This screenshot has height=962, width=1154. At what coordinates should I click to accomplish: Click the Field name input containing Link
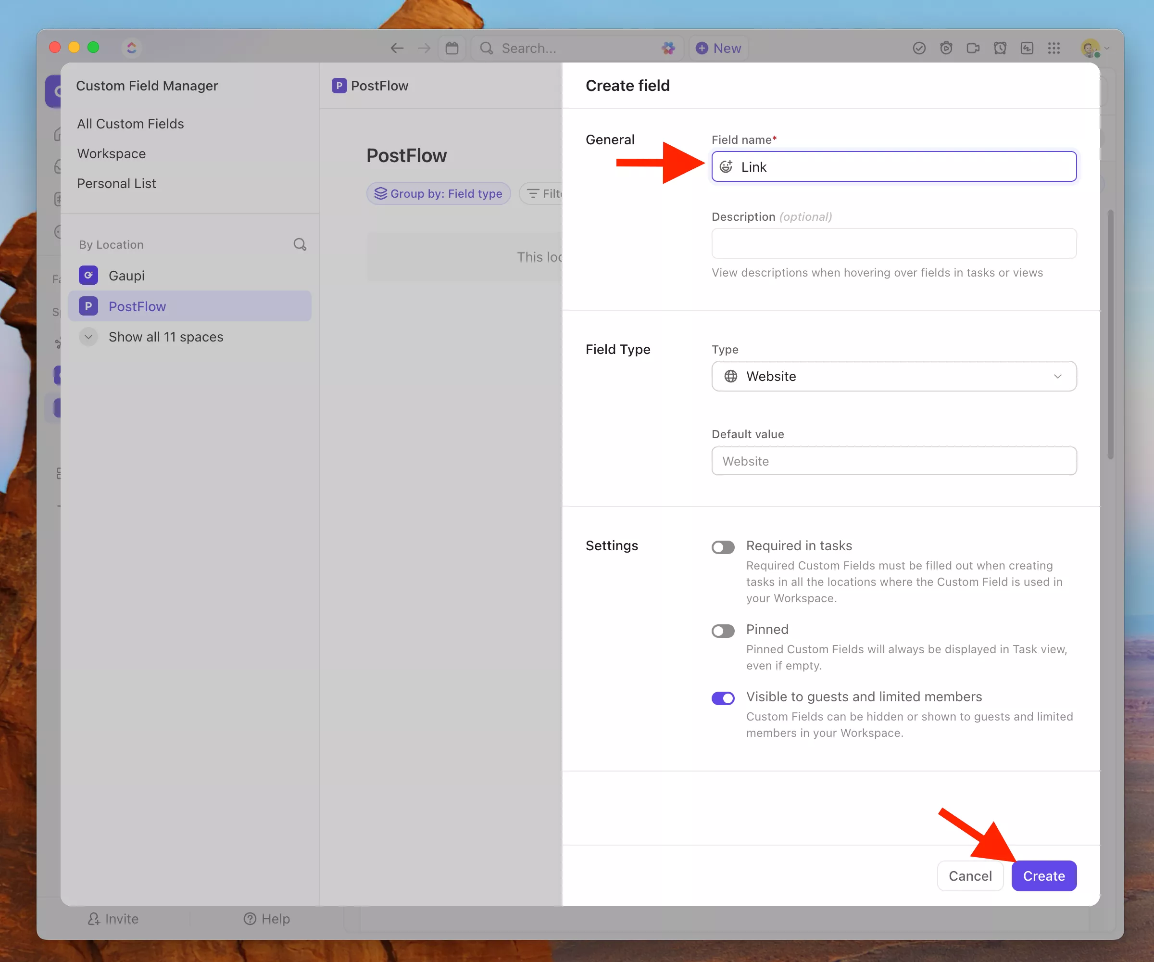point(893,166)
